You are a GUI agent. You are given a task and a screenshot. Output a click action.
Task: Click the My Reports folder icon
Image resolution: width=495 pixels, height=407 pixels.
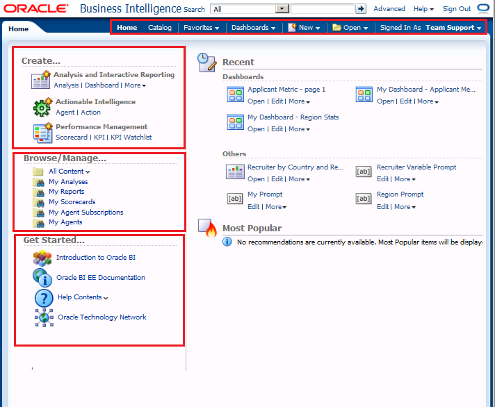38,192
